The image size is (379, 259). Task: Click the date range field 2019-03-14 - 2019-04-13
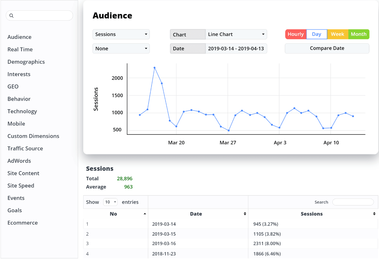236,48
